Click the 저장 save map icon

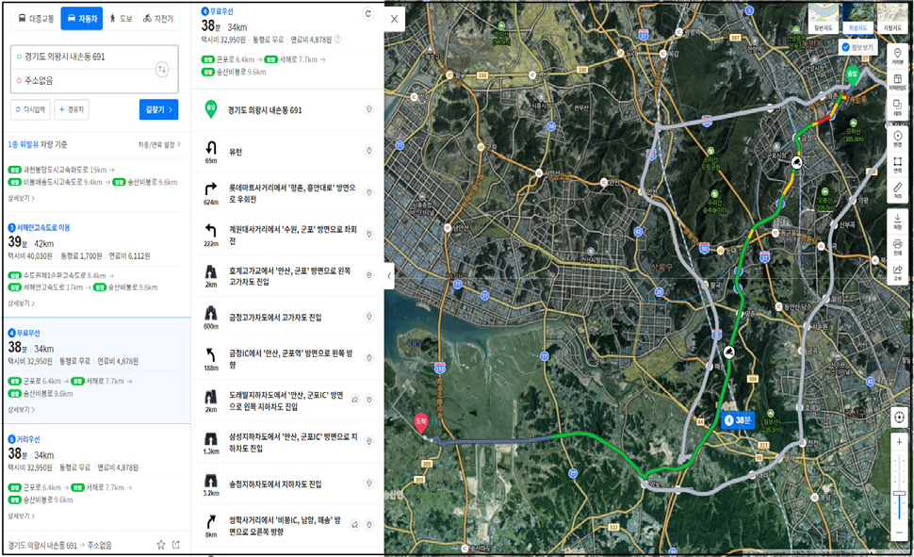(x=898, y=221)
